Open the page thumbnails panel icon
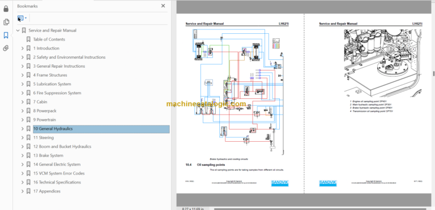Viewport: 435px width, 210px height. pos(6,22)
